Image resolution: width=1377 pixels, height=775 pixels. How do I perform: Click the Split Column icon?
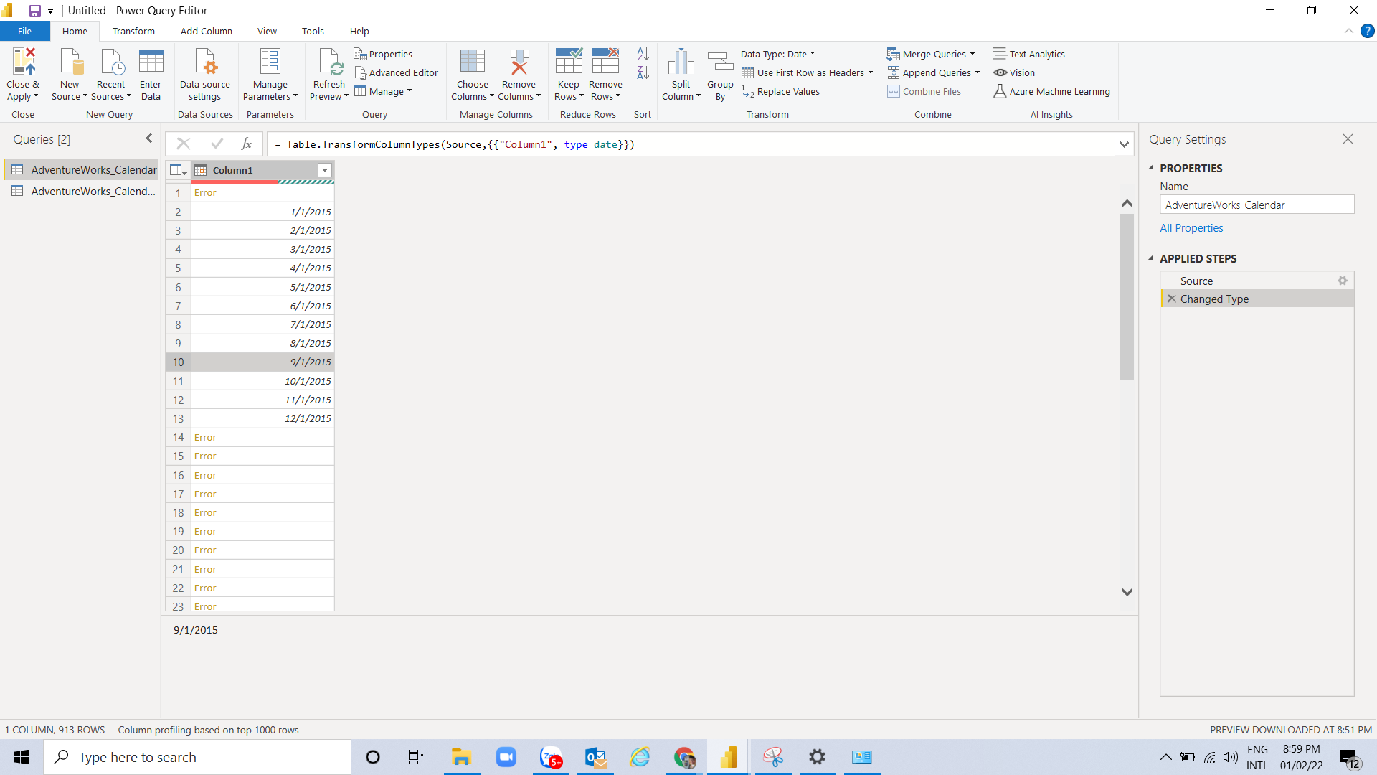pyautogui.click(x=681, y=62)
